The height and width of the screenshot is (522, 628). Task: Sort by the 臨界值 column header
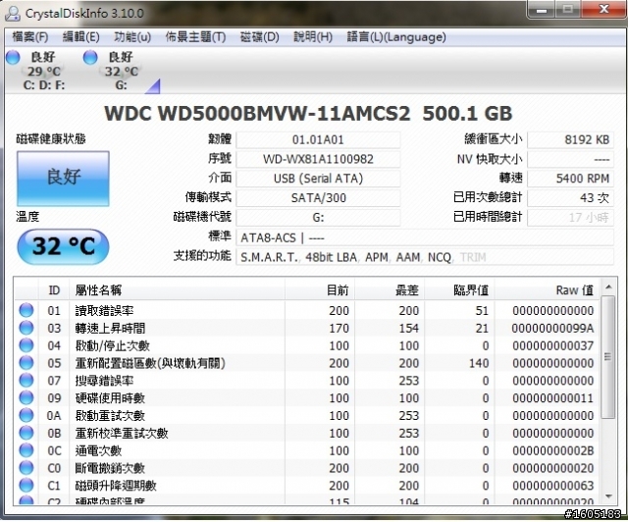click(460, 290)
